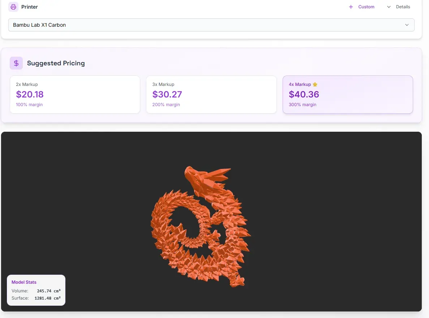
Task: Choose the 3x Markup pricing card
Action: tap(211, 94)
